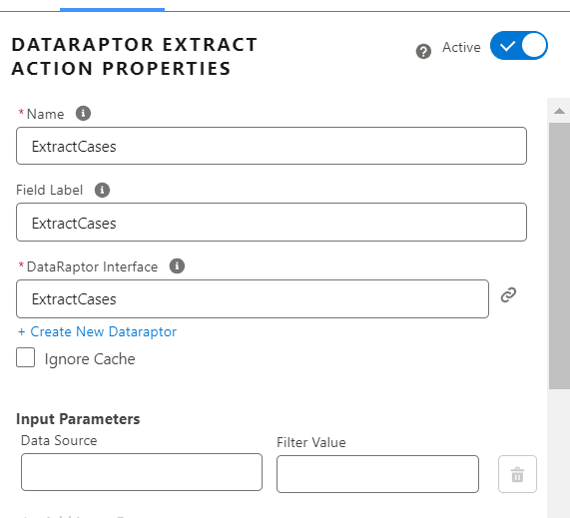Click the empty Filter Value input
570x518 pixels.
(x=377, y=474)
